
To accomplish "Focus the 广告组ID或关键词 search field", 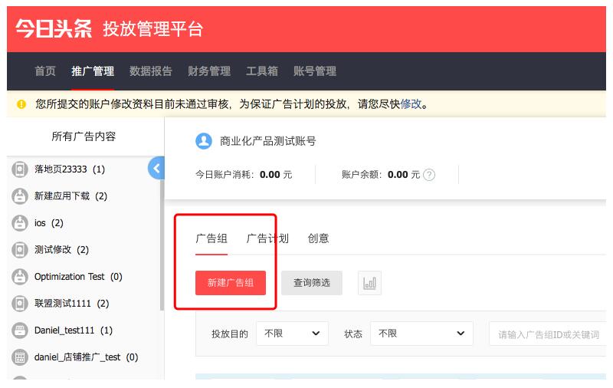I will tap(547, 334).
